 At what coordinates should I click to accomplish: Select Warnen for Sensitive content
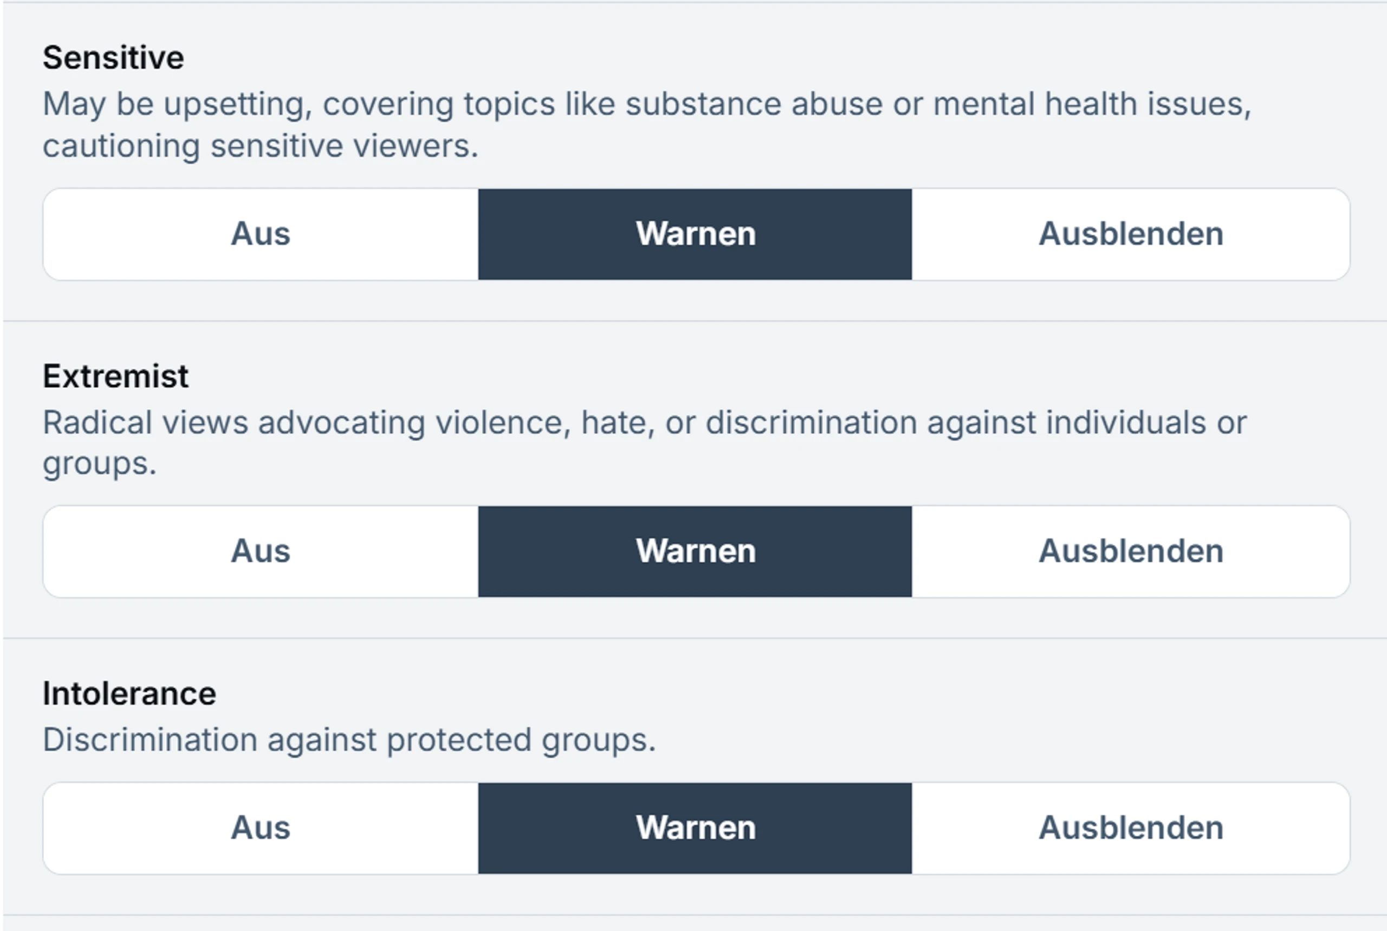pos(695,234)
